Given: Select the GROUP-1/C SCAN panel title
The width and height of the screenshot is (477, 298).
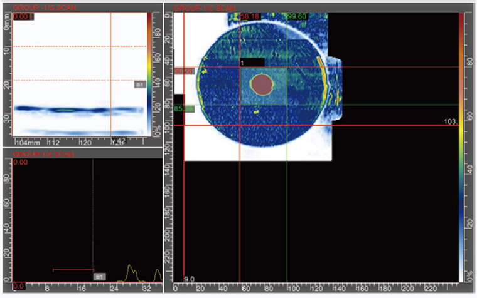Looking at the screenshot, I should coord(205,8).
